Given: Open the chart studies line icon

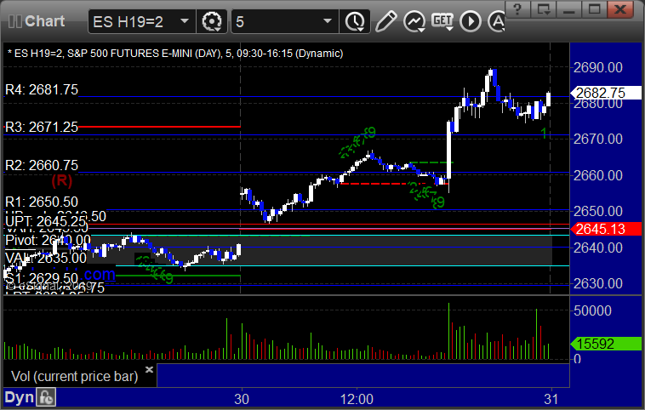Looking at the screenshot, I should pyautogui.click(x=414, y=21).
